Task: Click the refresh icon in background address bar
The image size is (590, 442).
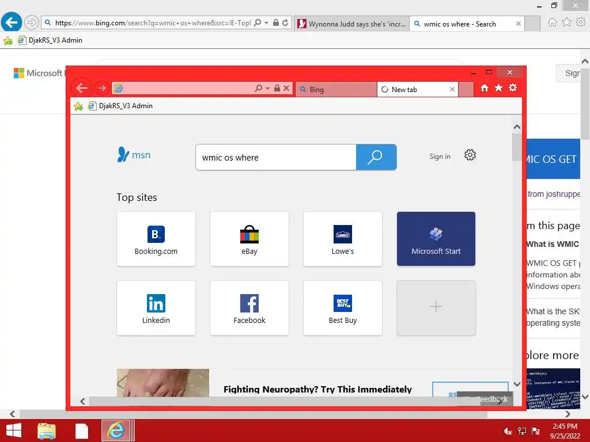Action: (286, 23)
